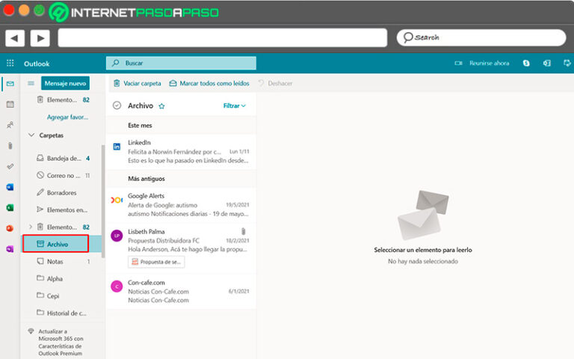Click the Reunirse ahora camera icon
This screenshot has height=359, width=574.
pyautogui.click(x=458, y=63)
